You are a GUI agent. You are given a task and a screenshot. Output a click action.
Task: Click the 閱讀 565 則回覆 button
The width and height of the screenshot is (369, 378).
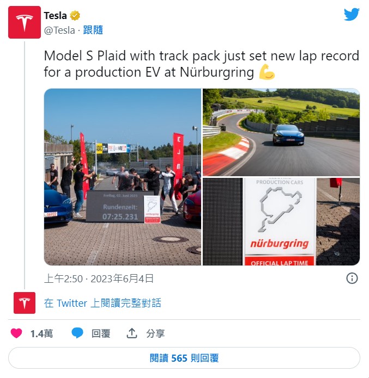pos(184,358)
